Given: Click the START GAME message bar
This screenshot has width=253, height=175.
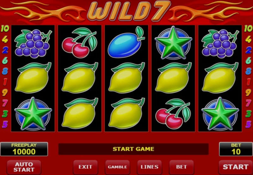Looking at the screenshot, I should (133, 149).
